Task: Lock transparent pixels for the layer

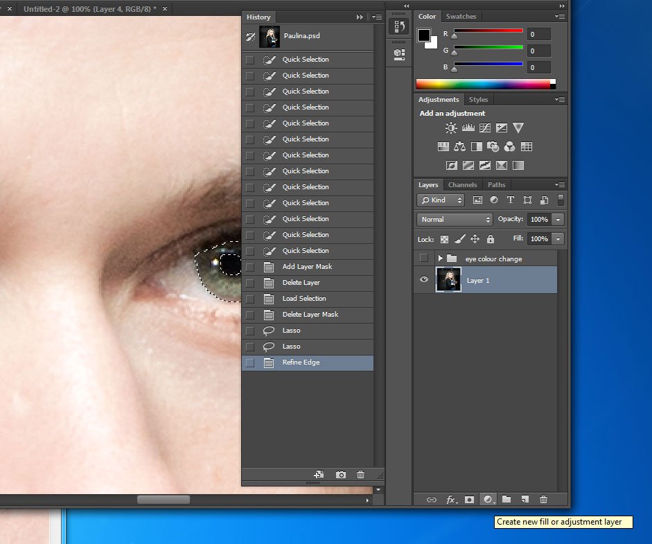Action: tap(443, 239)
